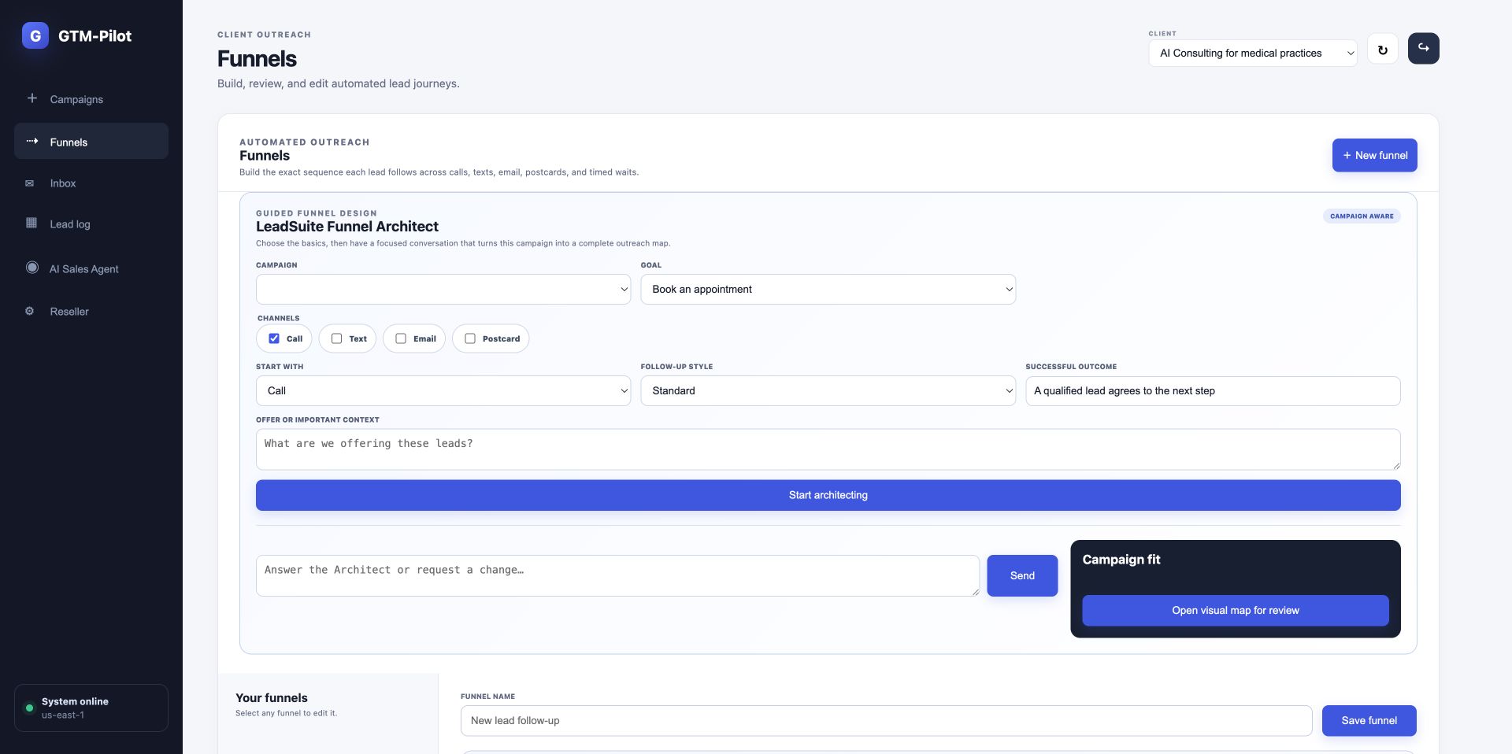Expand the Start With dropdown
This screenshot has height=754, width=1512.
(x=443, y=391)
